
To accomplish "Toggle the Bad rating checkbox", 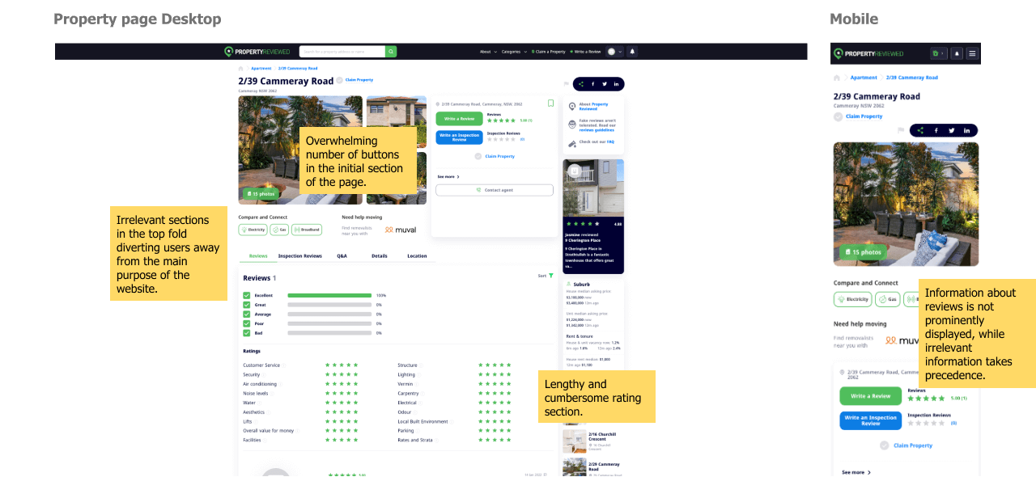I will click(247, 333).
